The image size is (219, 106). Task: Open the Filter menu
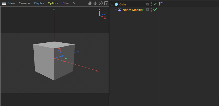point(66,3)
